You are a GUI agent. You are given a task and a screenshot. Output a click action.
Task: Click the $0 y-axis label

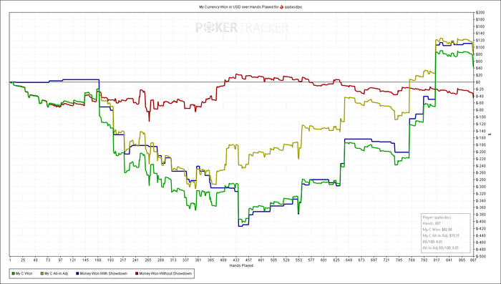point(478,82)
